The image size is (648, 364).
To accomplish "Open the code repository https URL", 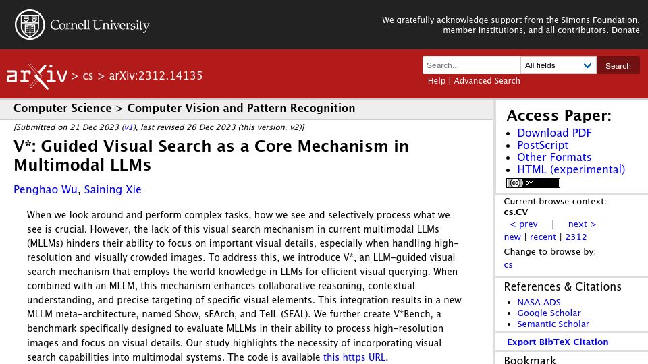I will click(x=354, y=357).
